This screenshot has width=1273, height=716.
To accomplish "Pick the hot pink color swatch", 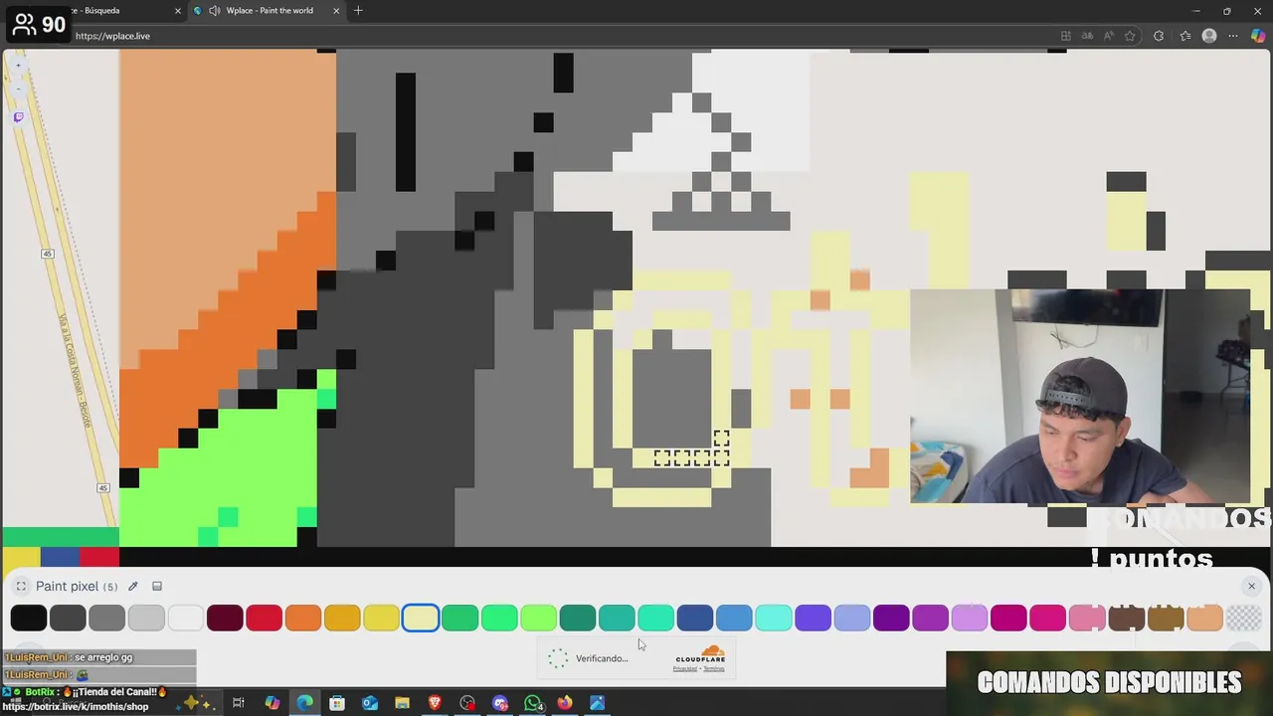I will click(x=1047, y=618).
